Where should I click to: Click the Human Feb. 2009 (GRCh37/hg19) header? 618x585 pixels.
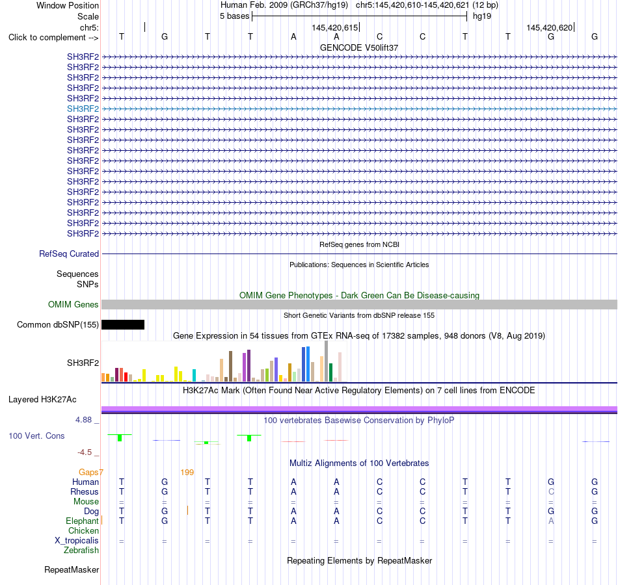coord(284,5)
